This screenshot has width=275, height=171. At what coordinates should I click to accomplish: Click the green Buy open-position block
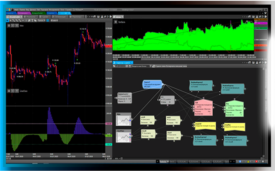click(234, 109)
